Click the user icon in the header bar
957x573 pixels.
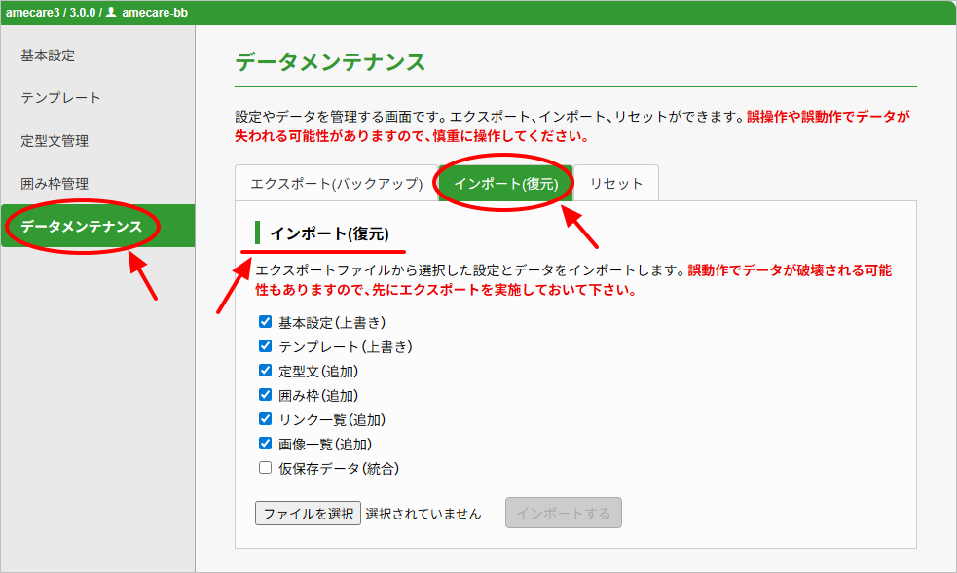[111, 12]
